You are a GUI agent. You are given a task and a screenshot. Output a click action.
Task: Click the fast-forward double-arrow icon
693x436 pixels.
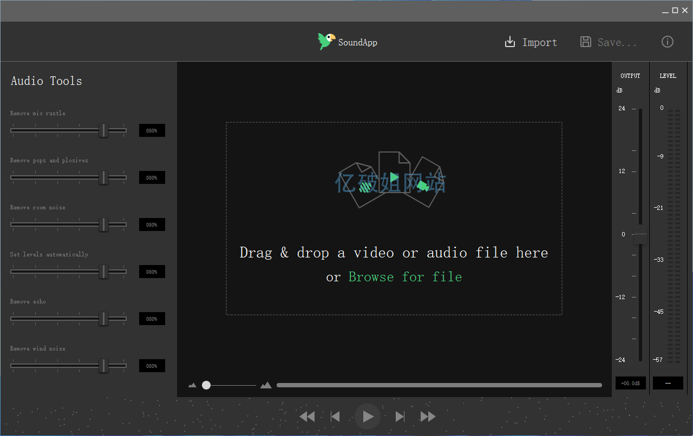[428, 417]
